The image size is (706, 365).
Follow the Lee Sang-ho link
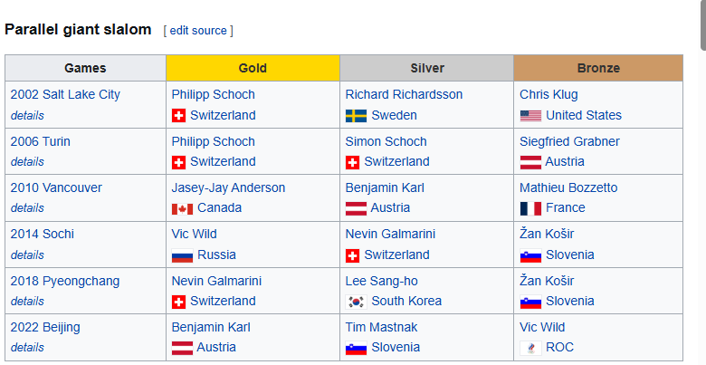point(381,281)
